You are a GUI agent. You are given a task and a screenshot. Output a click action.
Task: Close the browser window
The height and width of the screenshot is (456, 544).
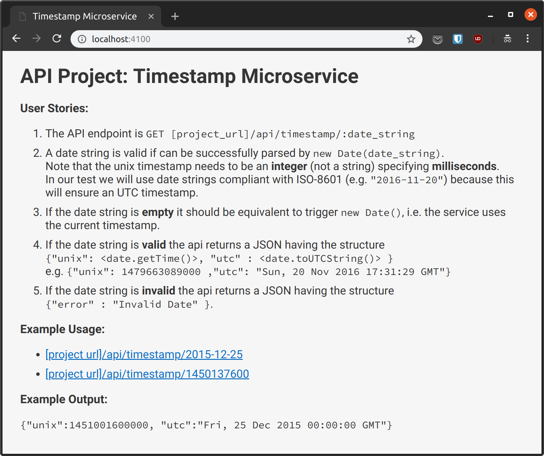(530, 15)
